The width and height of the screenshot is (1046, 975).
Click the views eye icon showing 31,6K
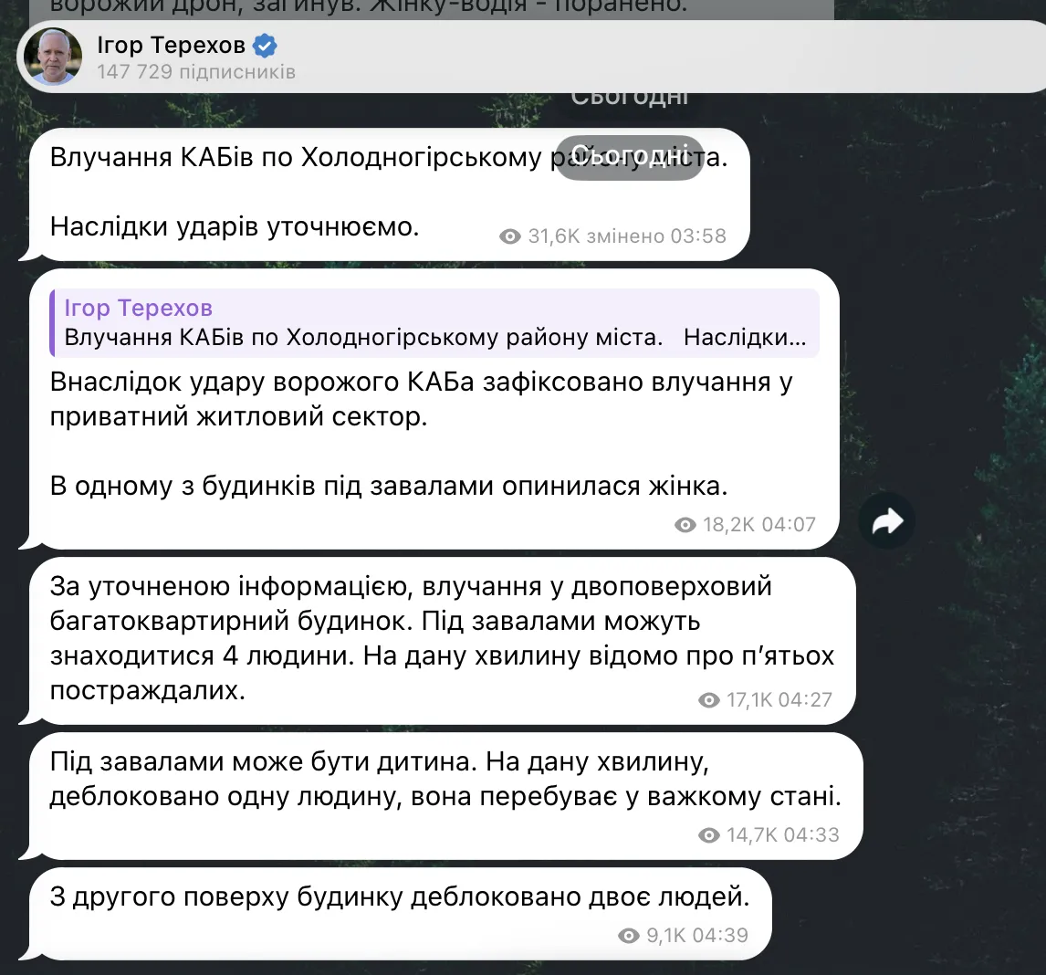tap(510, 236)
